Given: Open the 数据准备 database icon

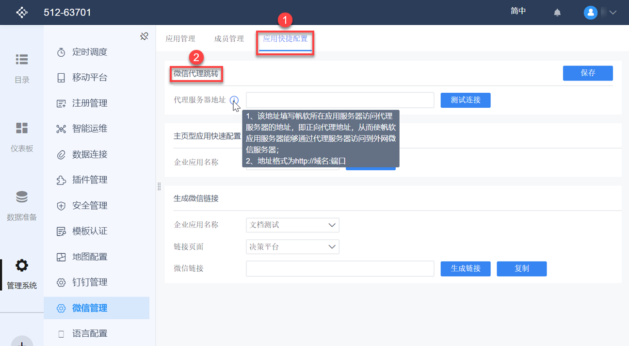Looking at the screenshot, I should (22, 197).
